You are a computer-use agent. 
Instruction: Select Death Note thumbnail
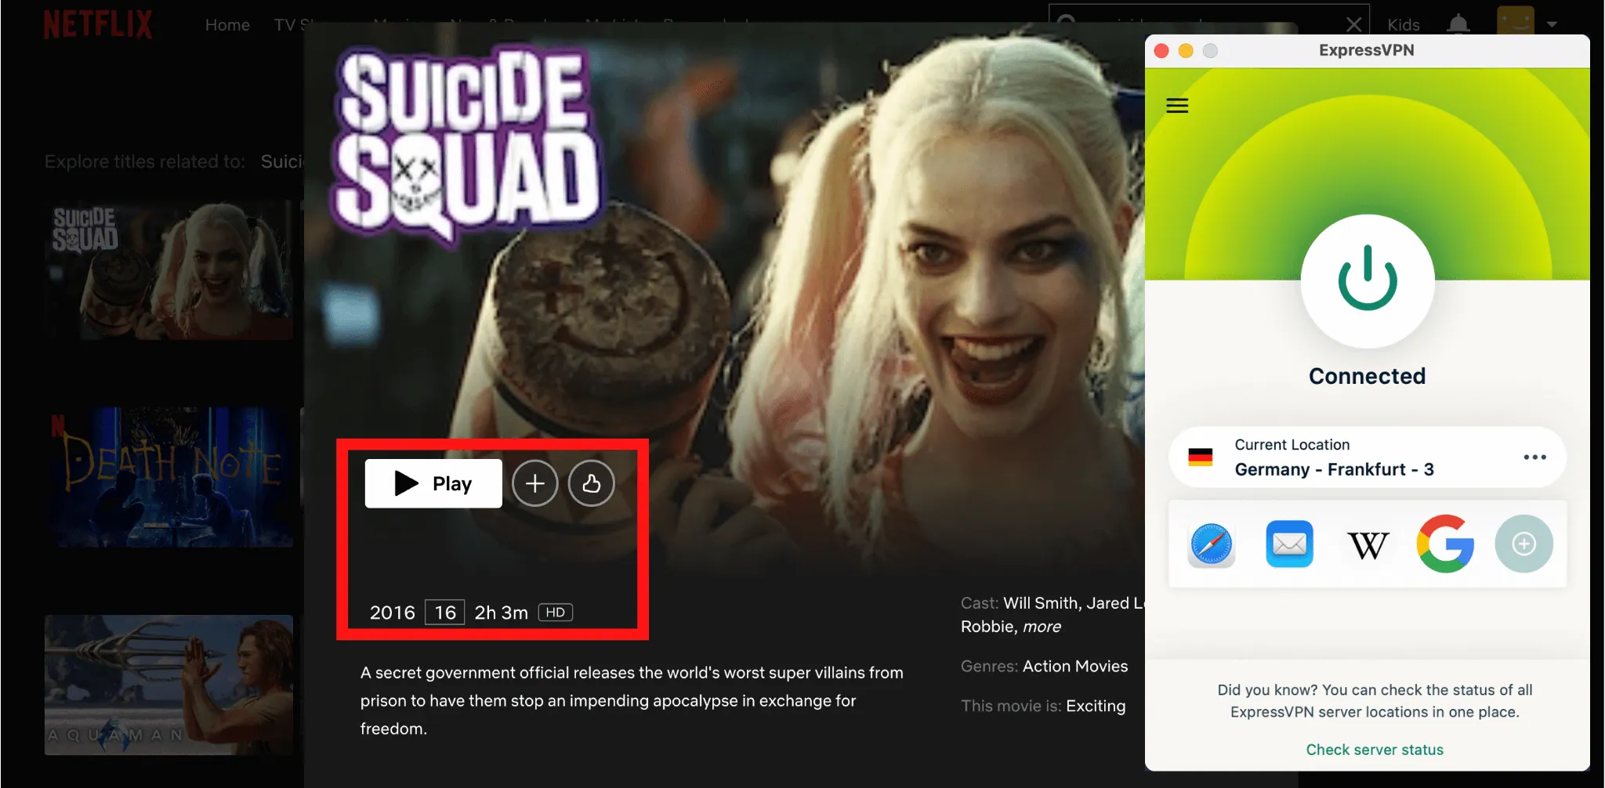click(x=168, y=477)
